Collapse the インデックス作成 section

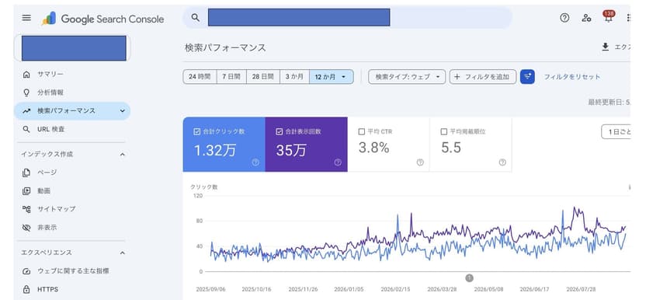[123, 155]
